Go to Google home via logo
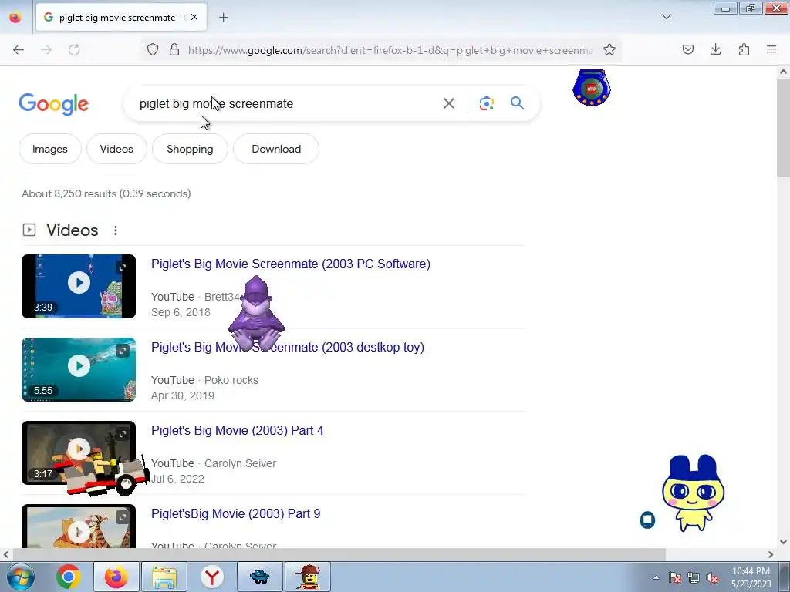Screen dimensions: 790x592 [x=54, y=104]
